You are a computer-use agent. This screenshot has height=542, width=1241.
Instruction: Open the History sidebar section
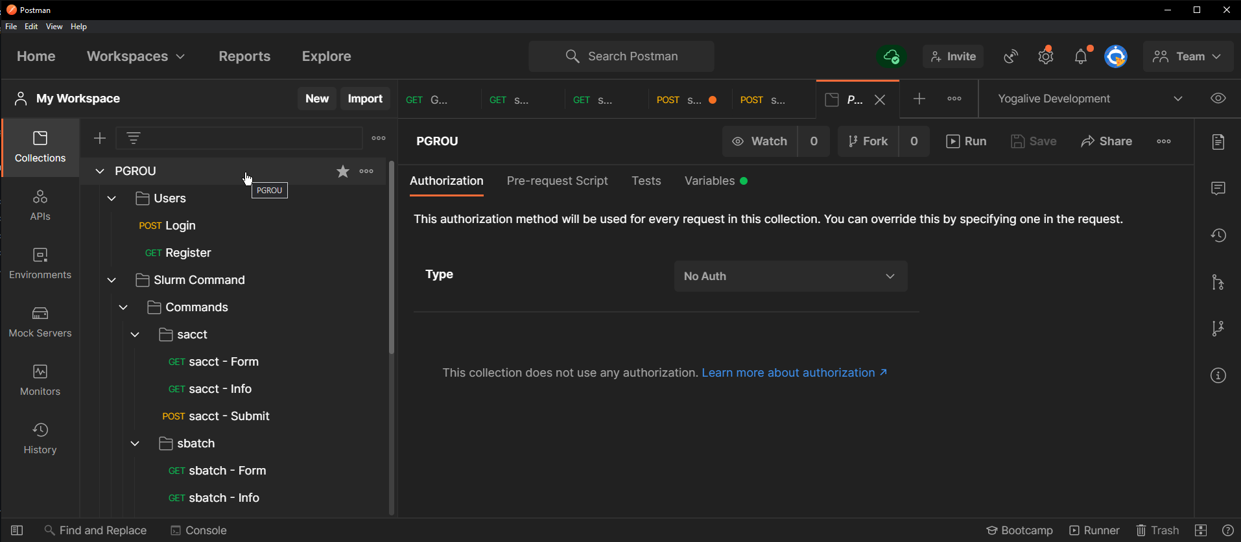40,438
